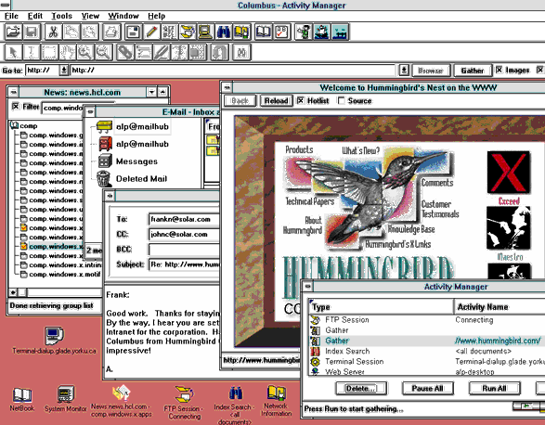Open the Tools menu
The image size is (545, 425).
(x=61, y=16)
